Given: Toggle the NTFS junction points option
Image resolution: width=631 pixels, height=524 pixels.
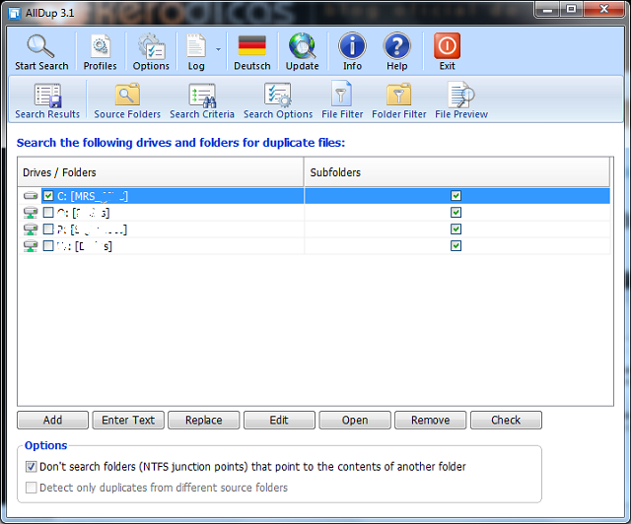Looking at the screenshot, I should (31, 467).
